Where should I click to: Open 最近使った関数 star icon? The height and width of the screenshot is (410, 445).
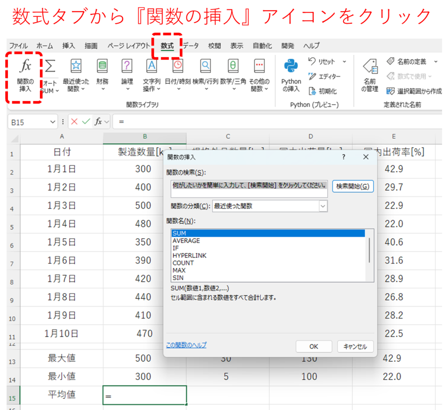point(76,66)
